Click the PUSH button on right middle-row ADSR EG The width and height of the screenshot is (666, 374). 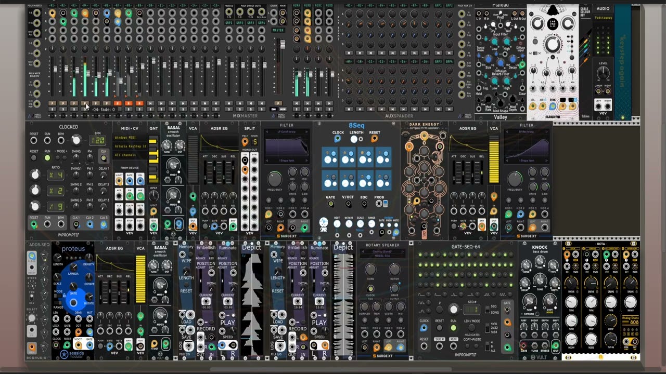pyautogui.click(x=454, y=226)
